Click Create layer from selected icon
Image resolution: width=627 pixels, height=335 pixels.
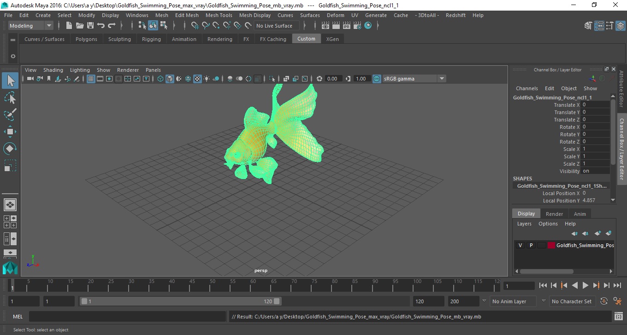(x=608, y=233)
